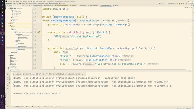Open IDE settings gear in the top toolbar
The image size is (194, 109).
[x=191, y=3]
